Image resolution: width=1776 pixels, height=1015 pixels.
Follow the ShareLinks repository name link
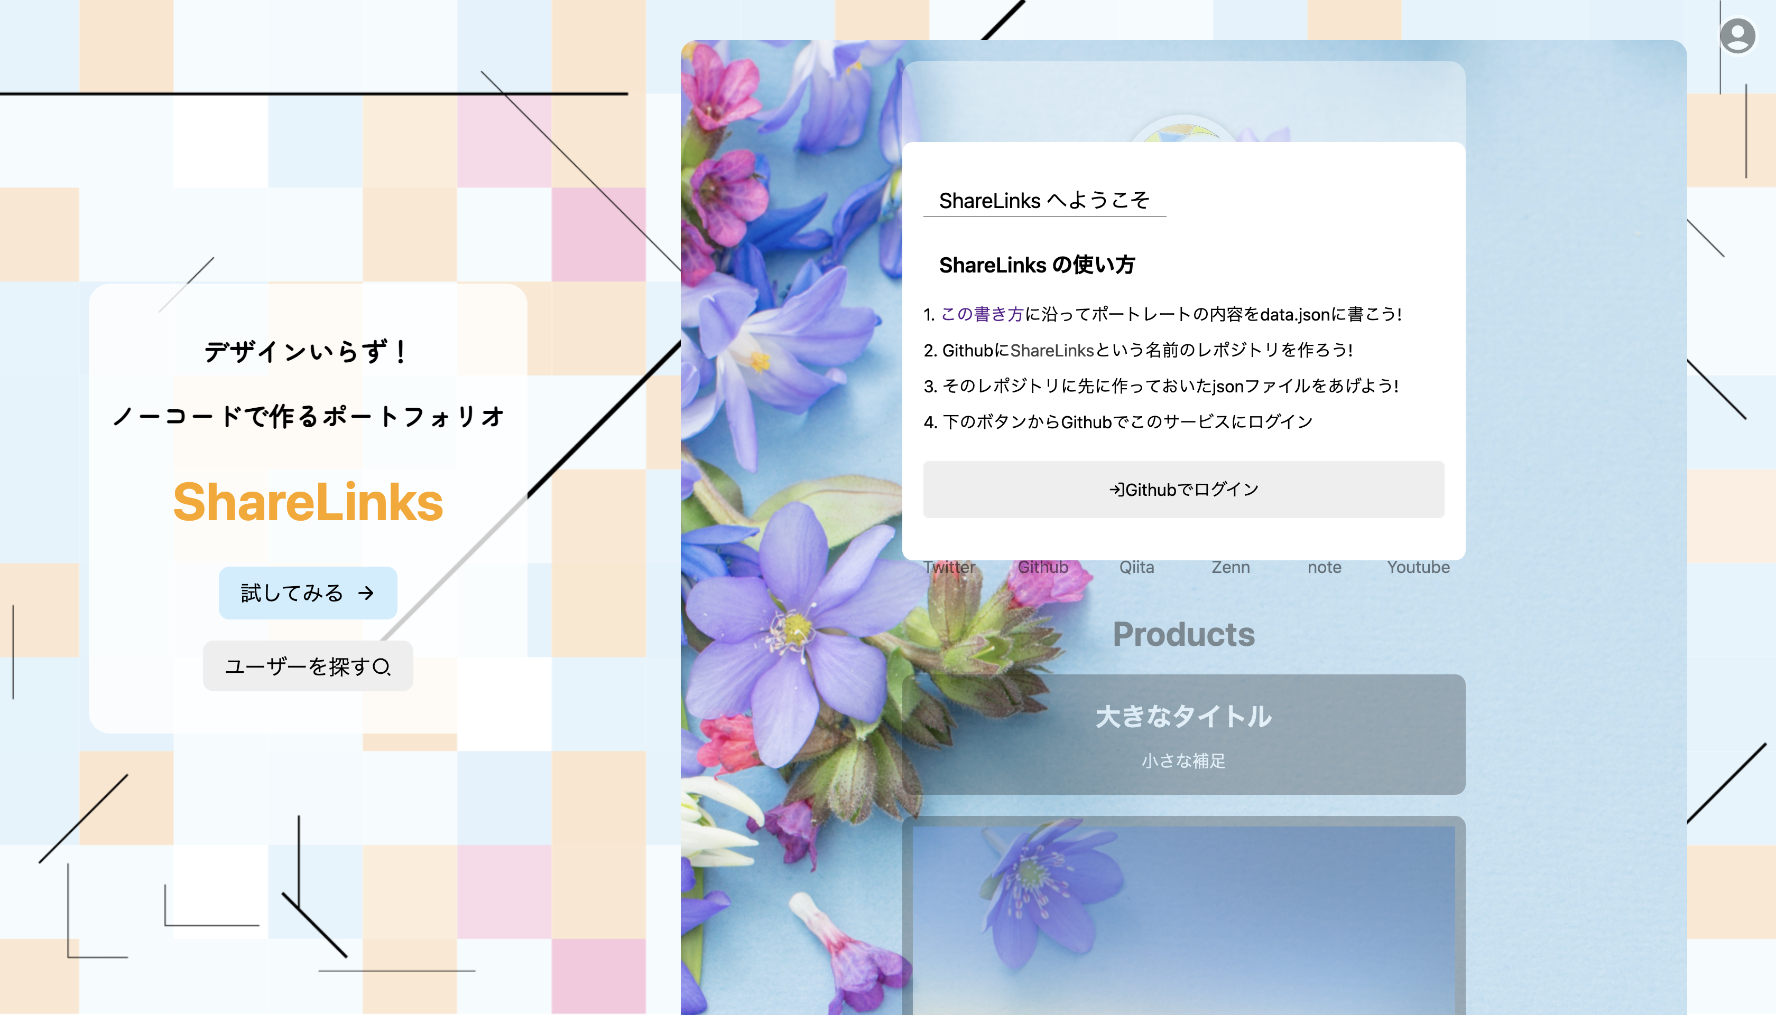pos(1052,351)
